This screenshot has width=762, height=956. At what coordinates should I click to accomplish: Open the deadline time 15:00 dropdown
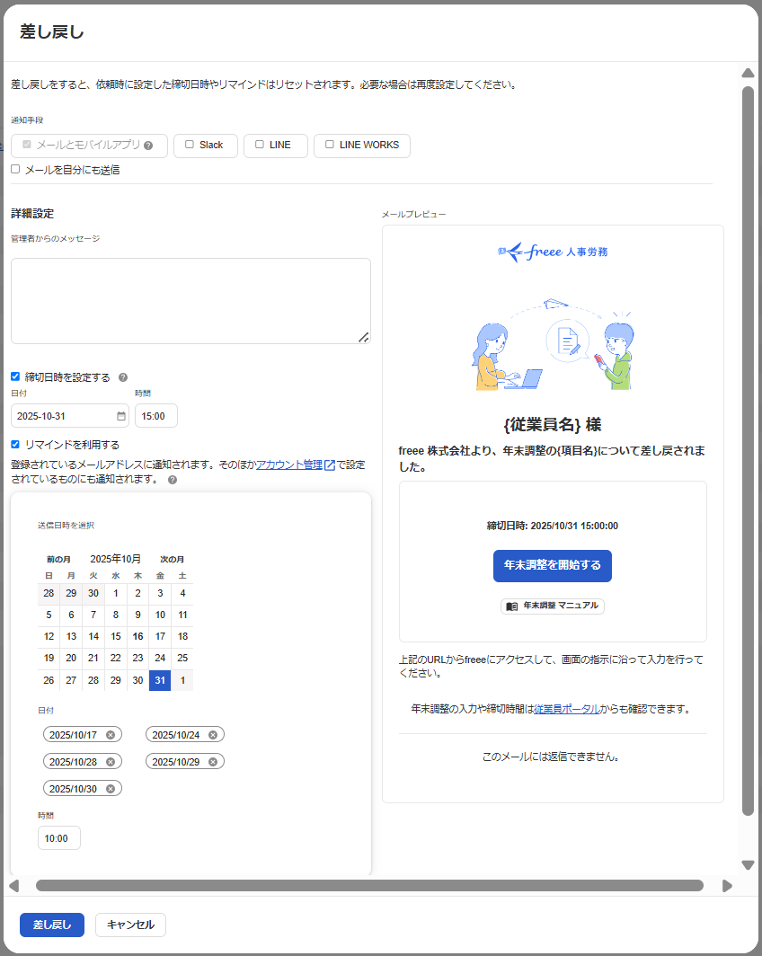[156, 416]
